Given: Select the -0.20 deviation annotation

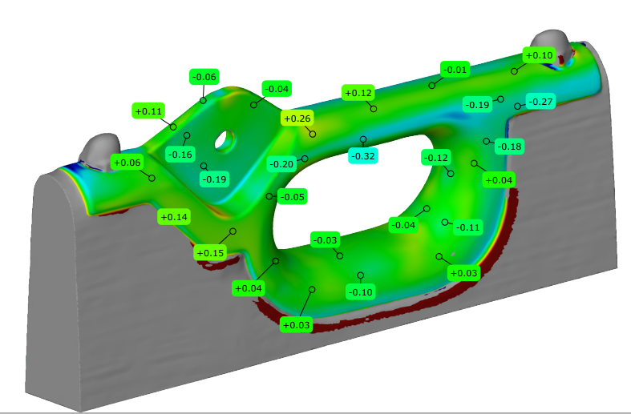Looking at the screenshot, I should pos(281,164).
